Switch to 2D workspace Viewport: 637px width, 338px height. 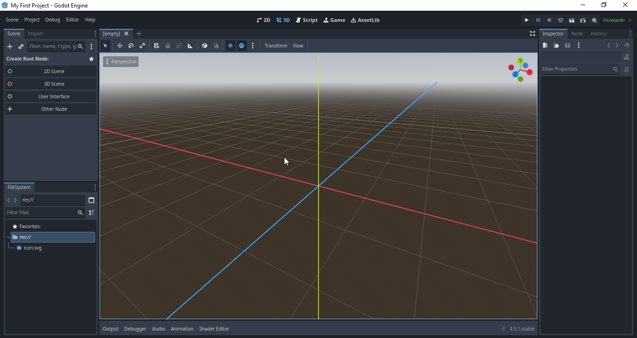tap(263, 20)
